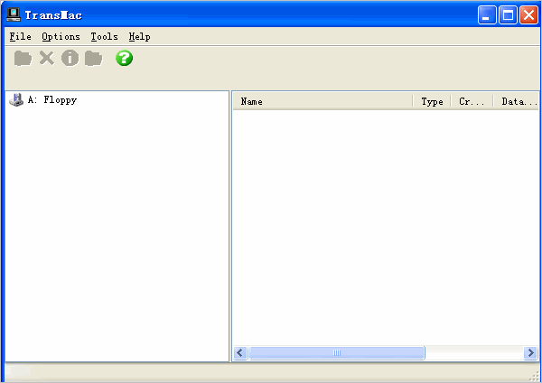Image resolution: width=542 pixels, height=383 pixels.
Task: Click the Delete X toolbar icon
Action: pos(47,58)
